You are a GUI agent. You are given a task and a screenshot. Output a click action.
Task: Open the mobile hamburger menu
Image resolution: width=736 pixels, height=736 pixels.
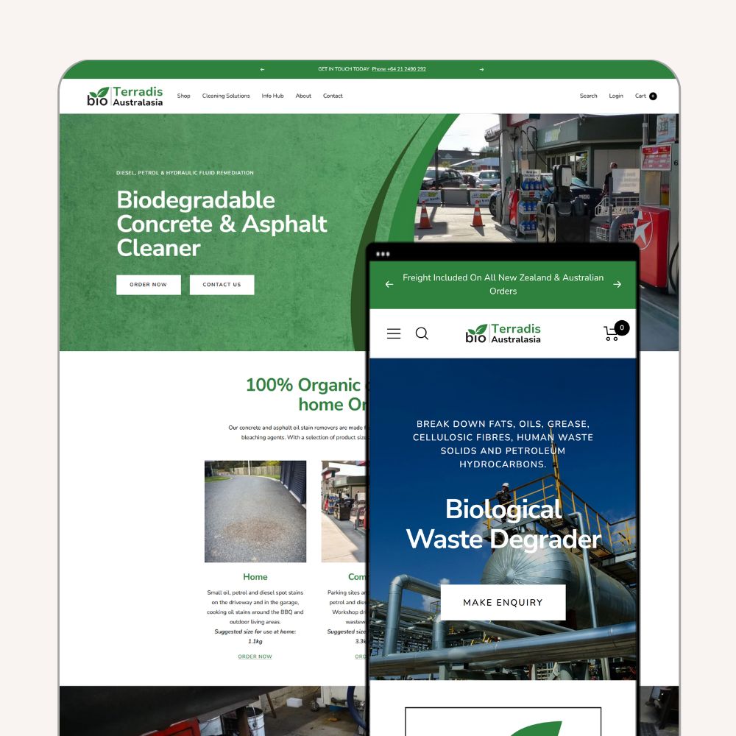(394, 333)
